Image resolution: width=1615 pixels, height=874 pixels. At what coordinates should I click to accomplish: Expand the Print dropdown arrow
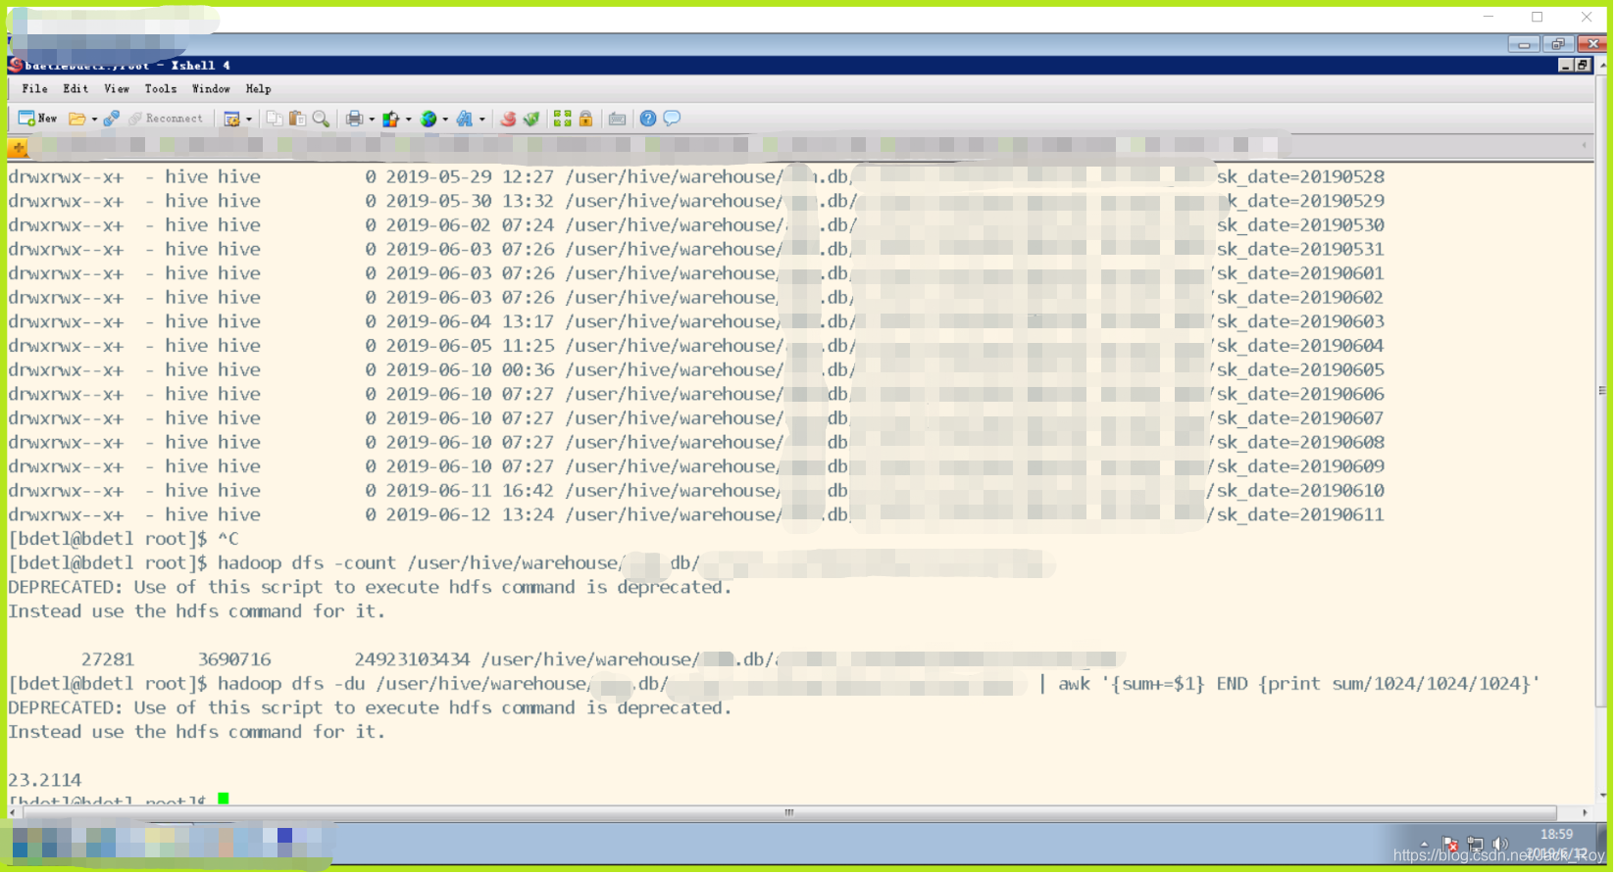(x=372, y=120)
